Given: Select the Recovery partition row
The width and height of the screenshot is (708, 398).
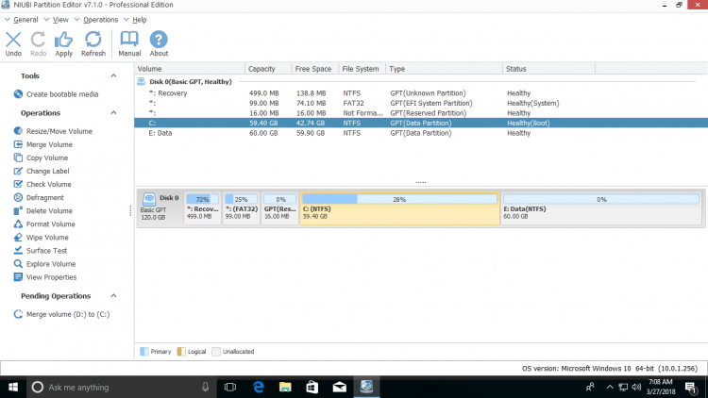Looking at the screenshot, I should (x=421, y=93).
